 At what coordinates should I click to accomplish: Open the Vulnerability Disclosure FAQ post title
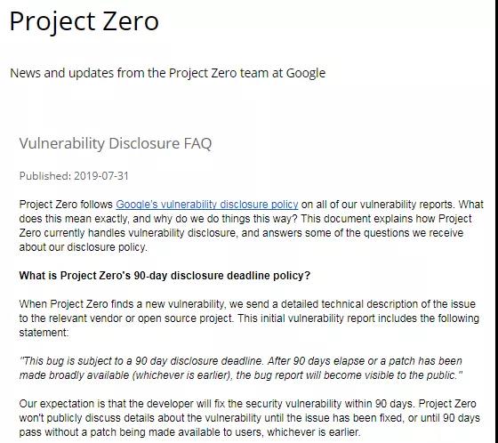click(x=116, y=143)
